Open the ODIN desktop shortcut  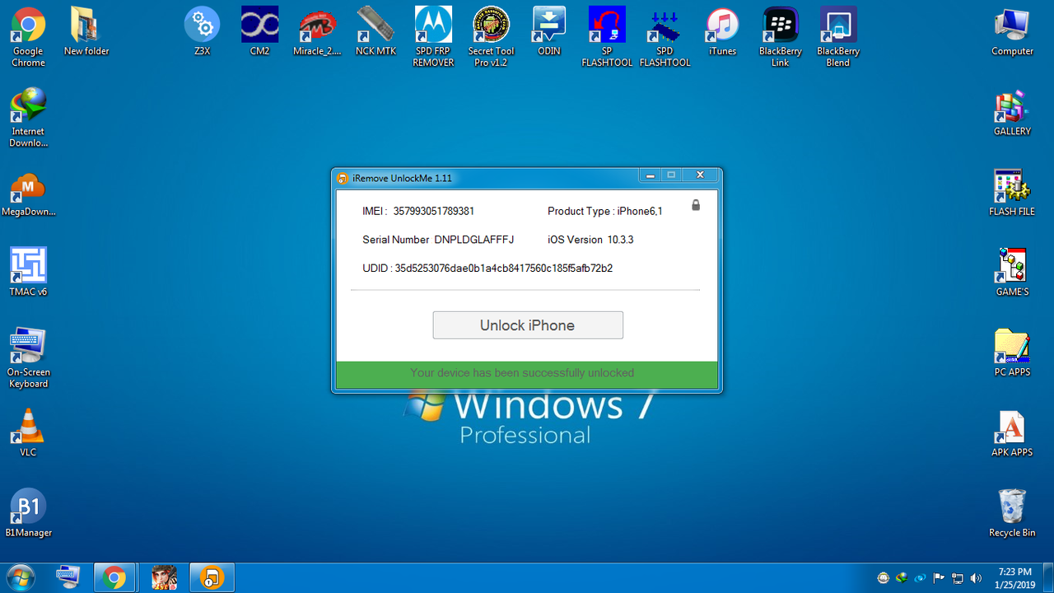coord(549,31)
